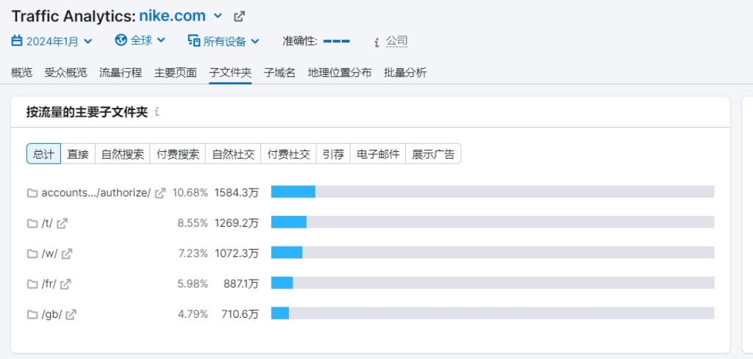Select the 直接 traffic filter
The width and height of the screenshot is (753, 359).
click(78, 154)
